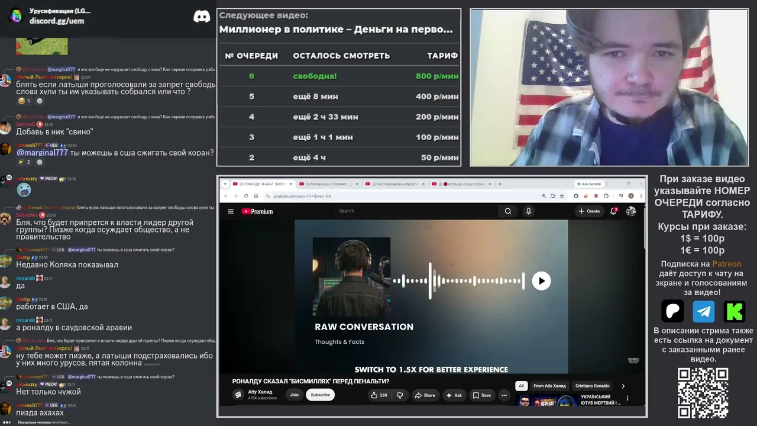The width and height of the screenshot is (757, 426).
Task: Open YouTube notifications bell
Action: 614,211
